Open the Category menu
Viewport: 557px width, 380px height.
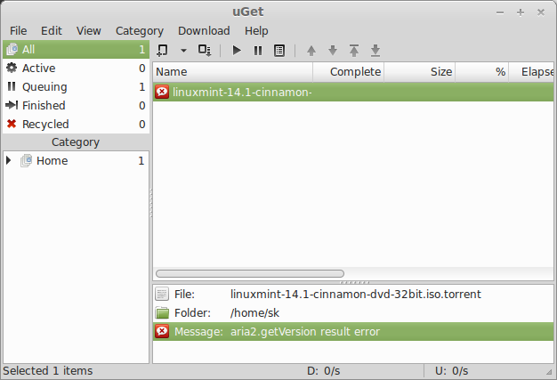pos(140,31)
